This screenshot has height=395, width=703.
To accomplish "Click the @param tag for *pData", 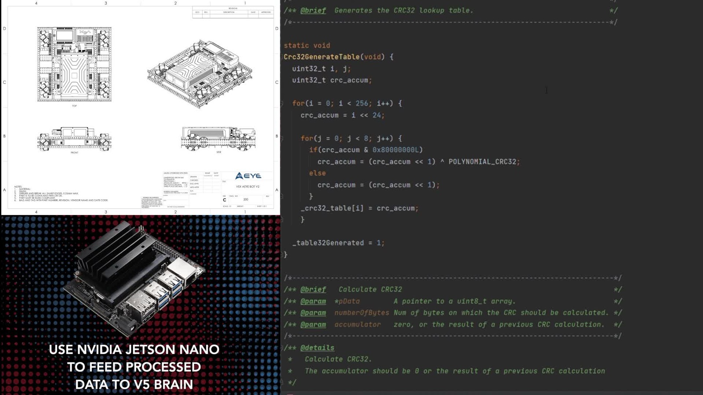I will [313, 302].
